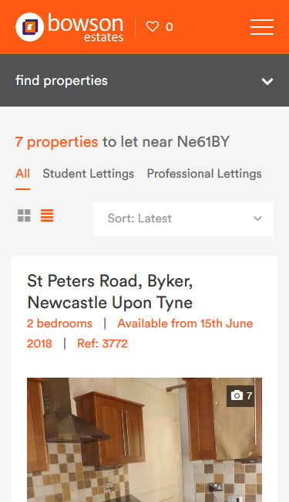
Task: Click the favourites counter showing 0
Action: click(170, 27)
